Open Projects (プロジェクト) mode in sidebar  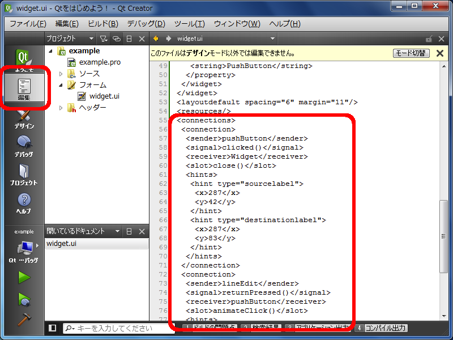[x=24, y=175]
